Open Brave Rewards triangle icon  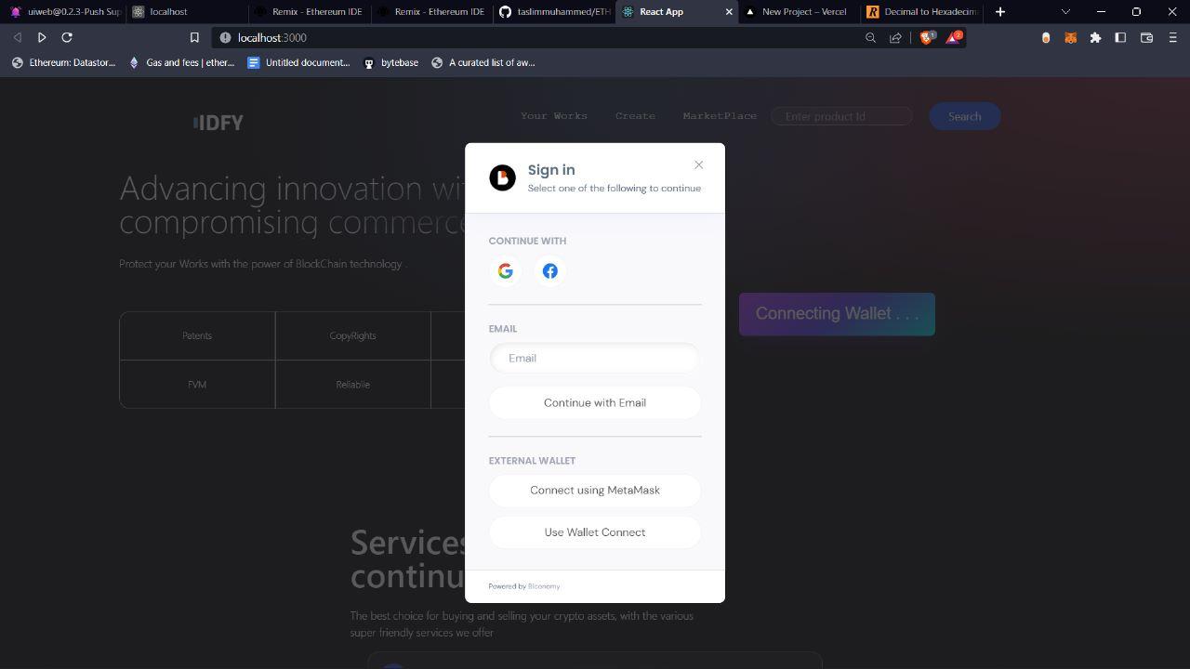coord(953,37)
